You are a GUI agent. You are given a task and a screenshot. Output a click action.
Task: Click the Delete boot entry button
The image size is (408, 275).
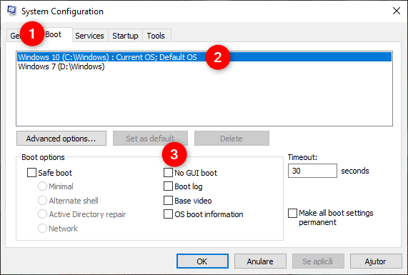pos(232,139)
